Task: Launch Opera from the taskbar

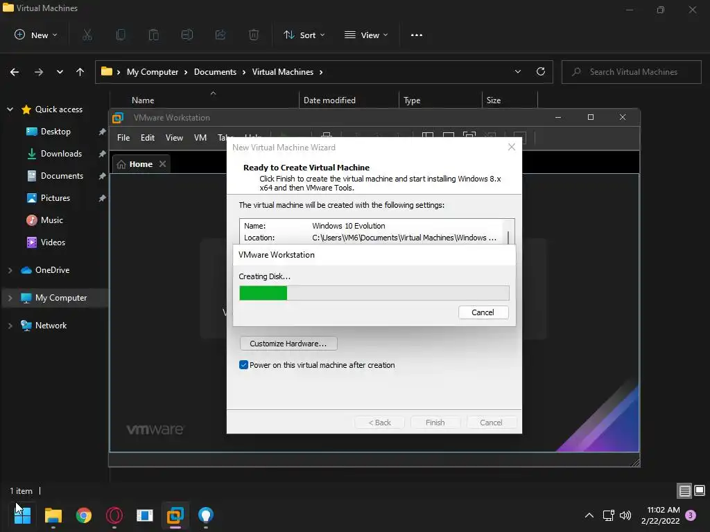Action: coord(114,515)
